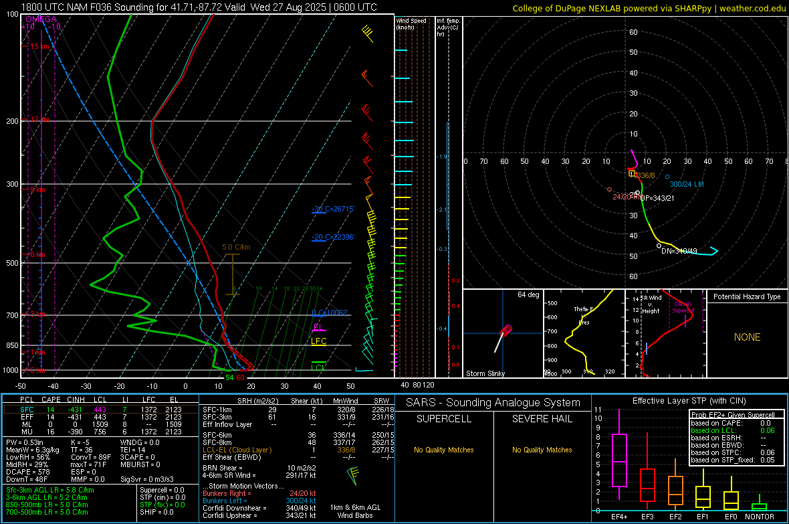This screenshot has height=524, width=789.
Task: Click the Corfidi Downshear = 340/49 kt line
Action: point(259,509)
